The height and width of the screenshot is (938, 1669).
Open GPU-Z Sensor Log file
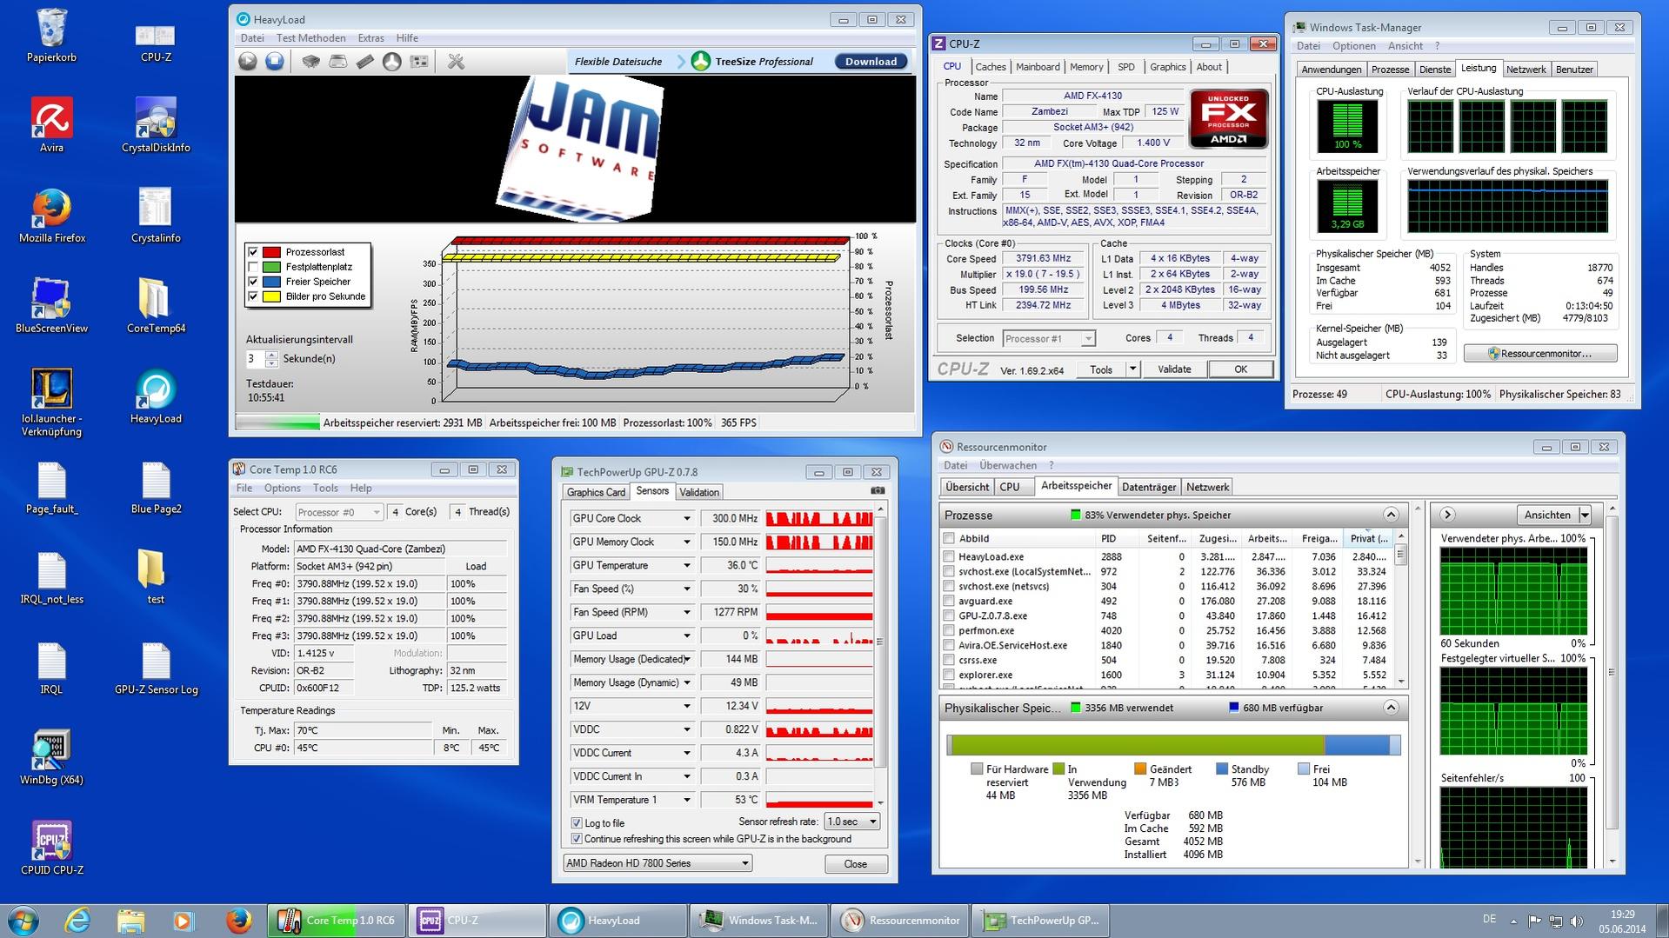(156, 669)
